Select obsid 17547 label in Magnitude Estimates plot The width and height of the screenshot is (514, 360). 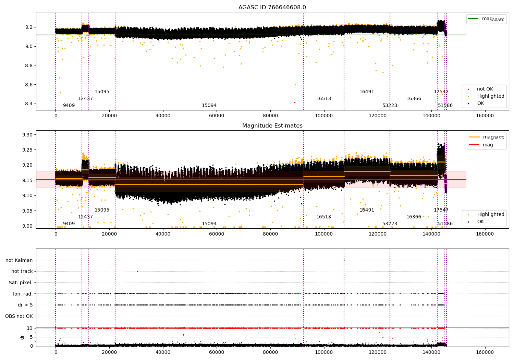click(441, 210)
